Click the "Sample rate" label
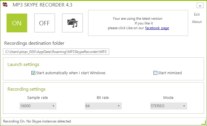Image resolution: width=207 pixels, height=126 pixels. (x=38, y=98)
